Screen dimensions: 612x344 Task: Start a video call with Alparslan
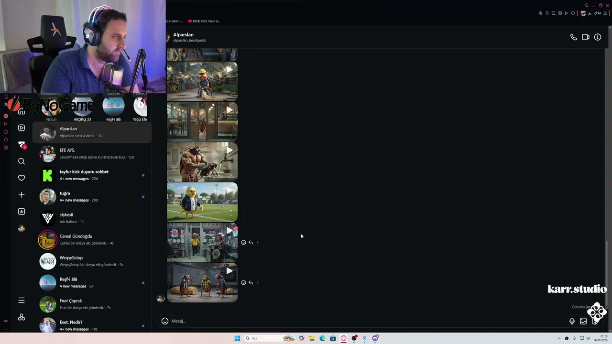[586, 37]
